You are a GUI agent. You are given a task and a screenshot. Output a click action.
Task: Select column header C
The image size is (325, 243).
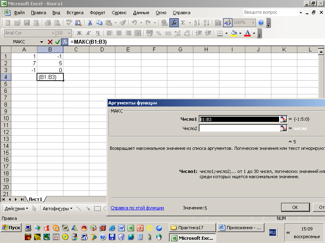(x=76, y=49)
